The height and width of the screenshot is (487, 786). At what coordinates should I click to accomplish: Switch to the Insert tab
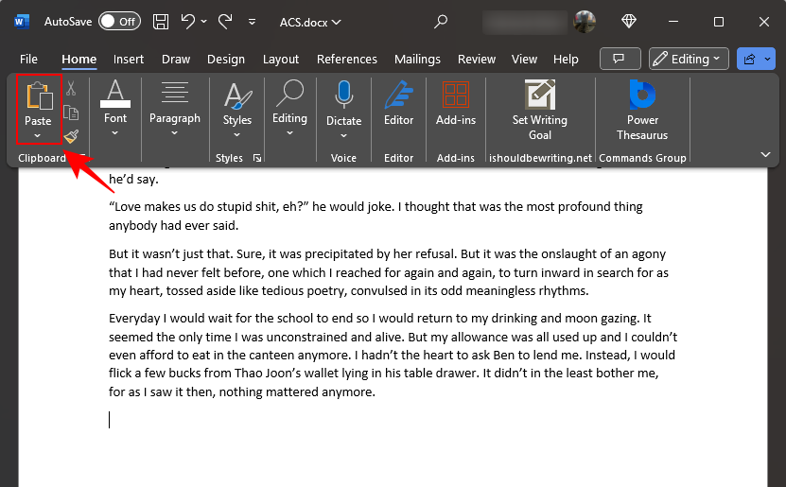(x=129, y=59)
